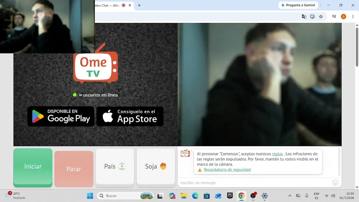Launch Epic Games from the taskbar
The image size is (359, 202).
(230, 196)
